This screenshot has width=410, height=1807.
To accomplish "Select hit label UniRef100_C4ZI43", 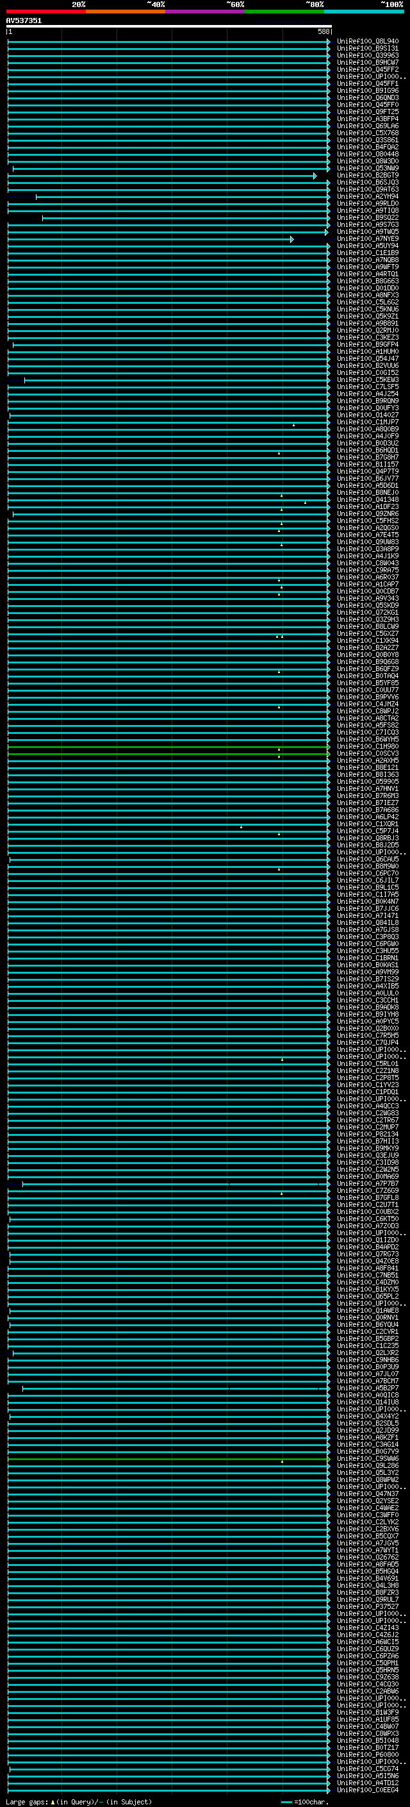I will coord(367,1628).
